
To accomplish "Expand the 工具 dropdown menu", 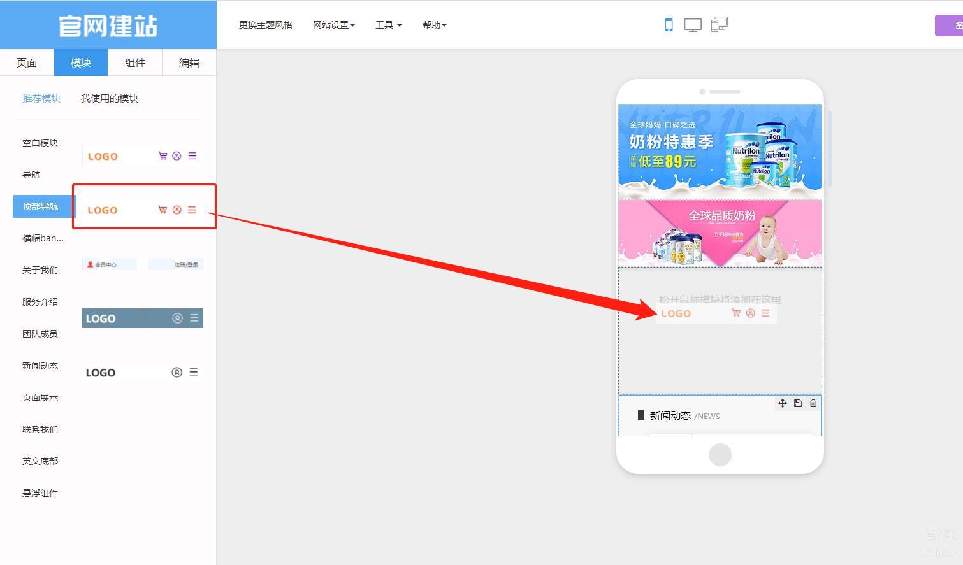I will 388,25.
